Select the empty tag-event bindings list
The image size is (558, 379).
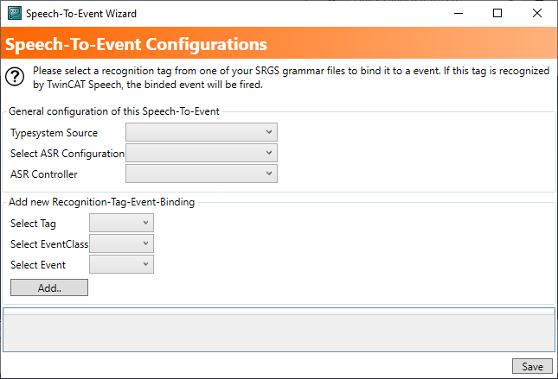(279, 330)
